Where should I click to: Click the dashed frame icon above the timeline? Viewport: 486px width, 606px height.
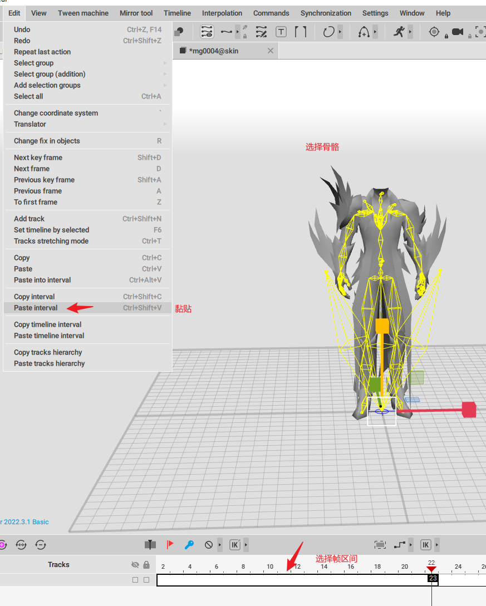coord(380,545)
